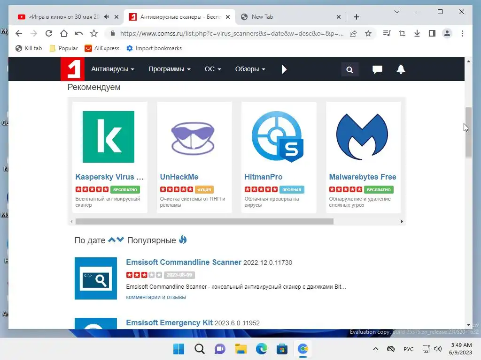The height and width of the screenshot is (360, 481).
Task: Expand the navigation with the play arrow icon
Action: coord(284,69)
